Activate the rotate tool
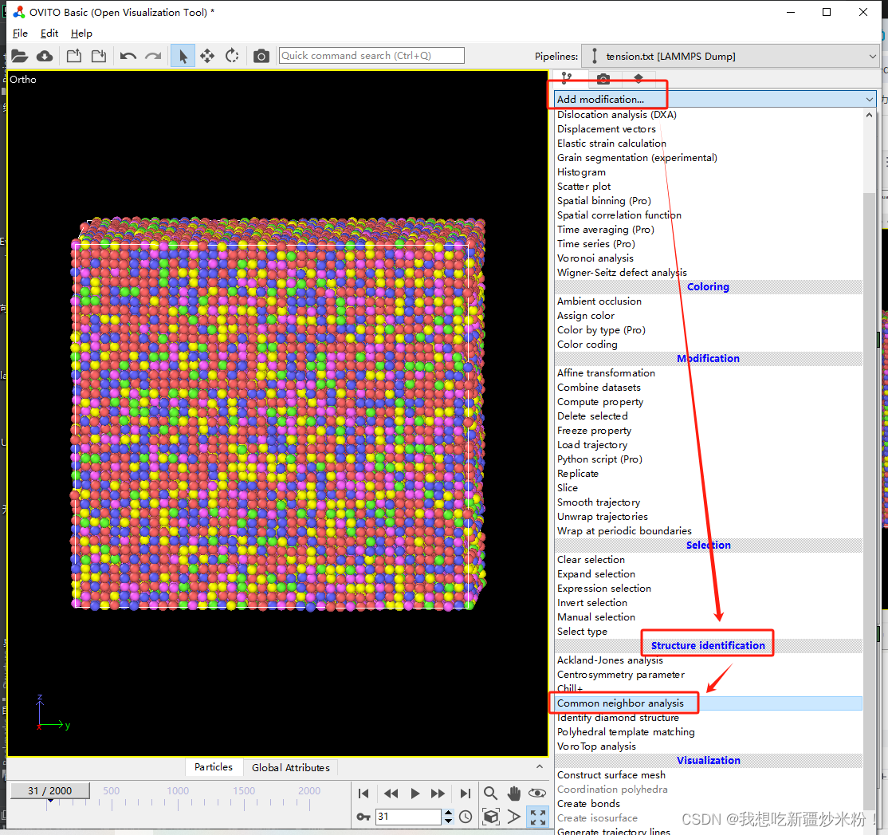This screenshot has width=888, height=835. click(232, 56)
